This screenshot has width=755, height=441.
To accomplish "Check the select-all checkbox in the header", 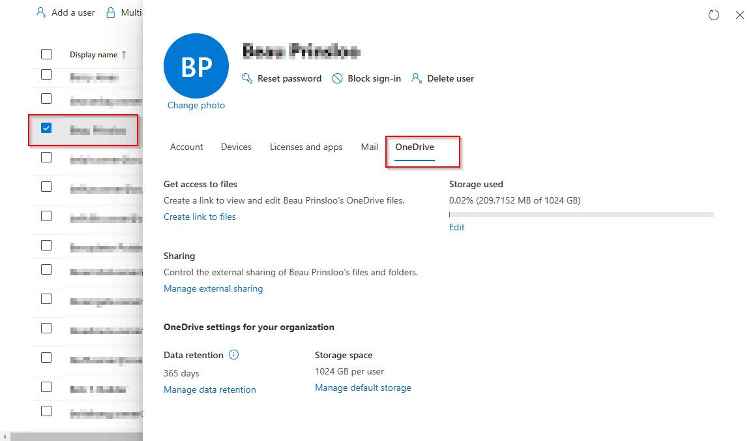I will (46, 53).
